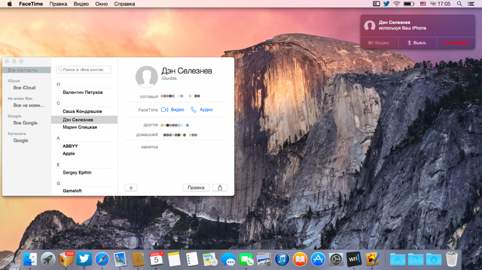Select Все Google group
The width and height of the screenshot is (482, 270).
click(25, 123)
